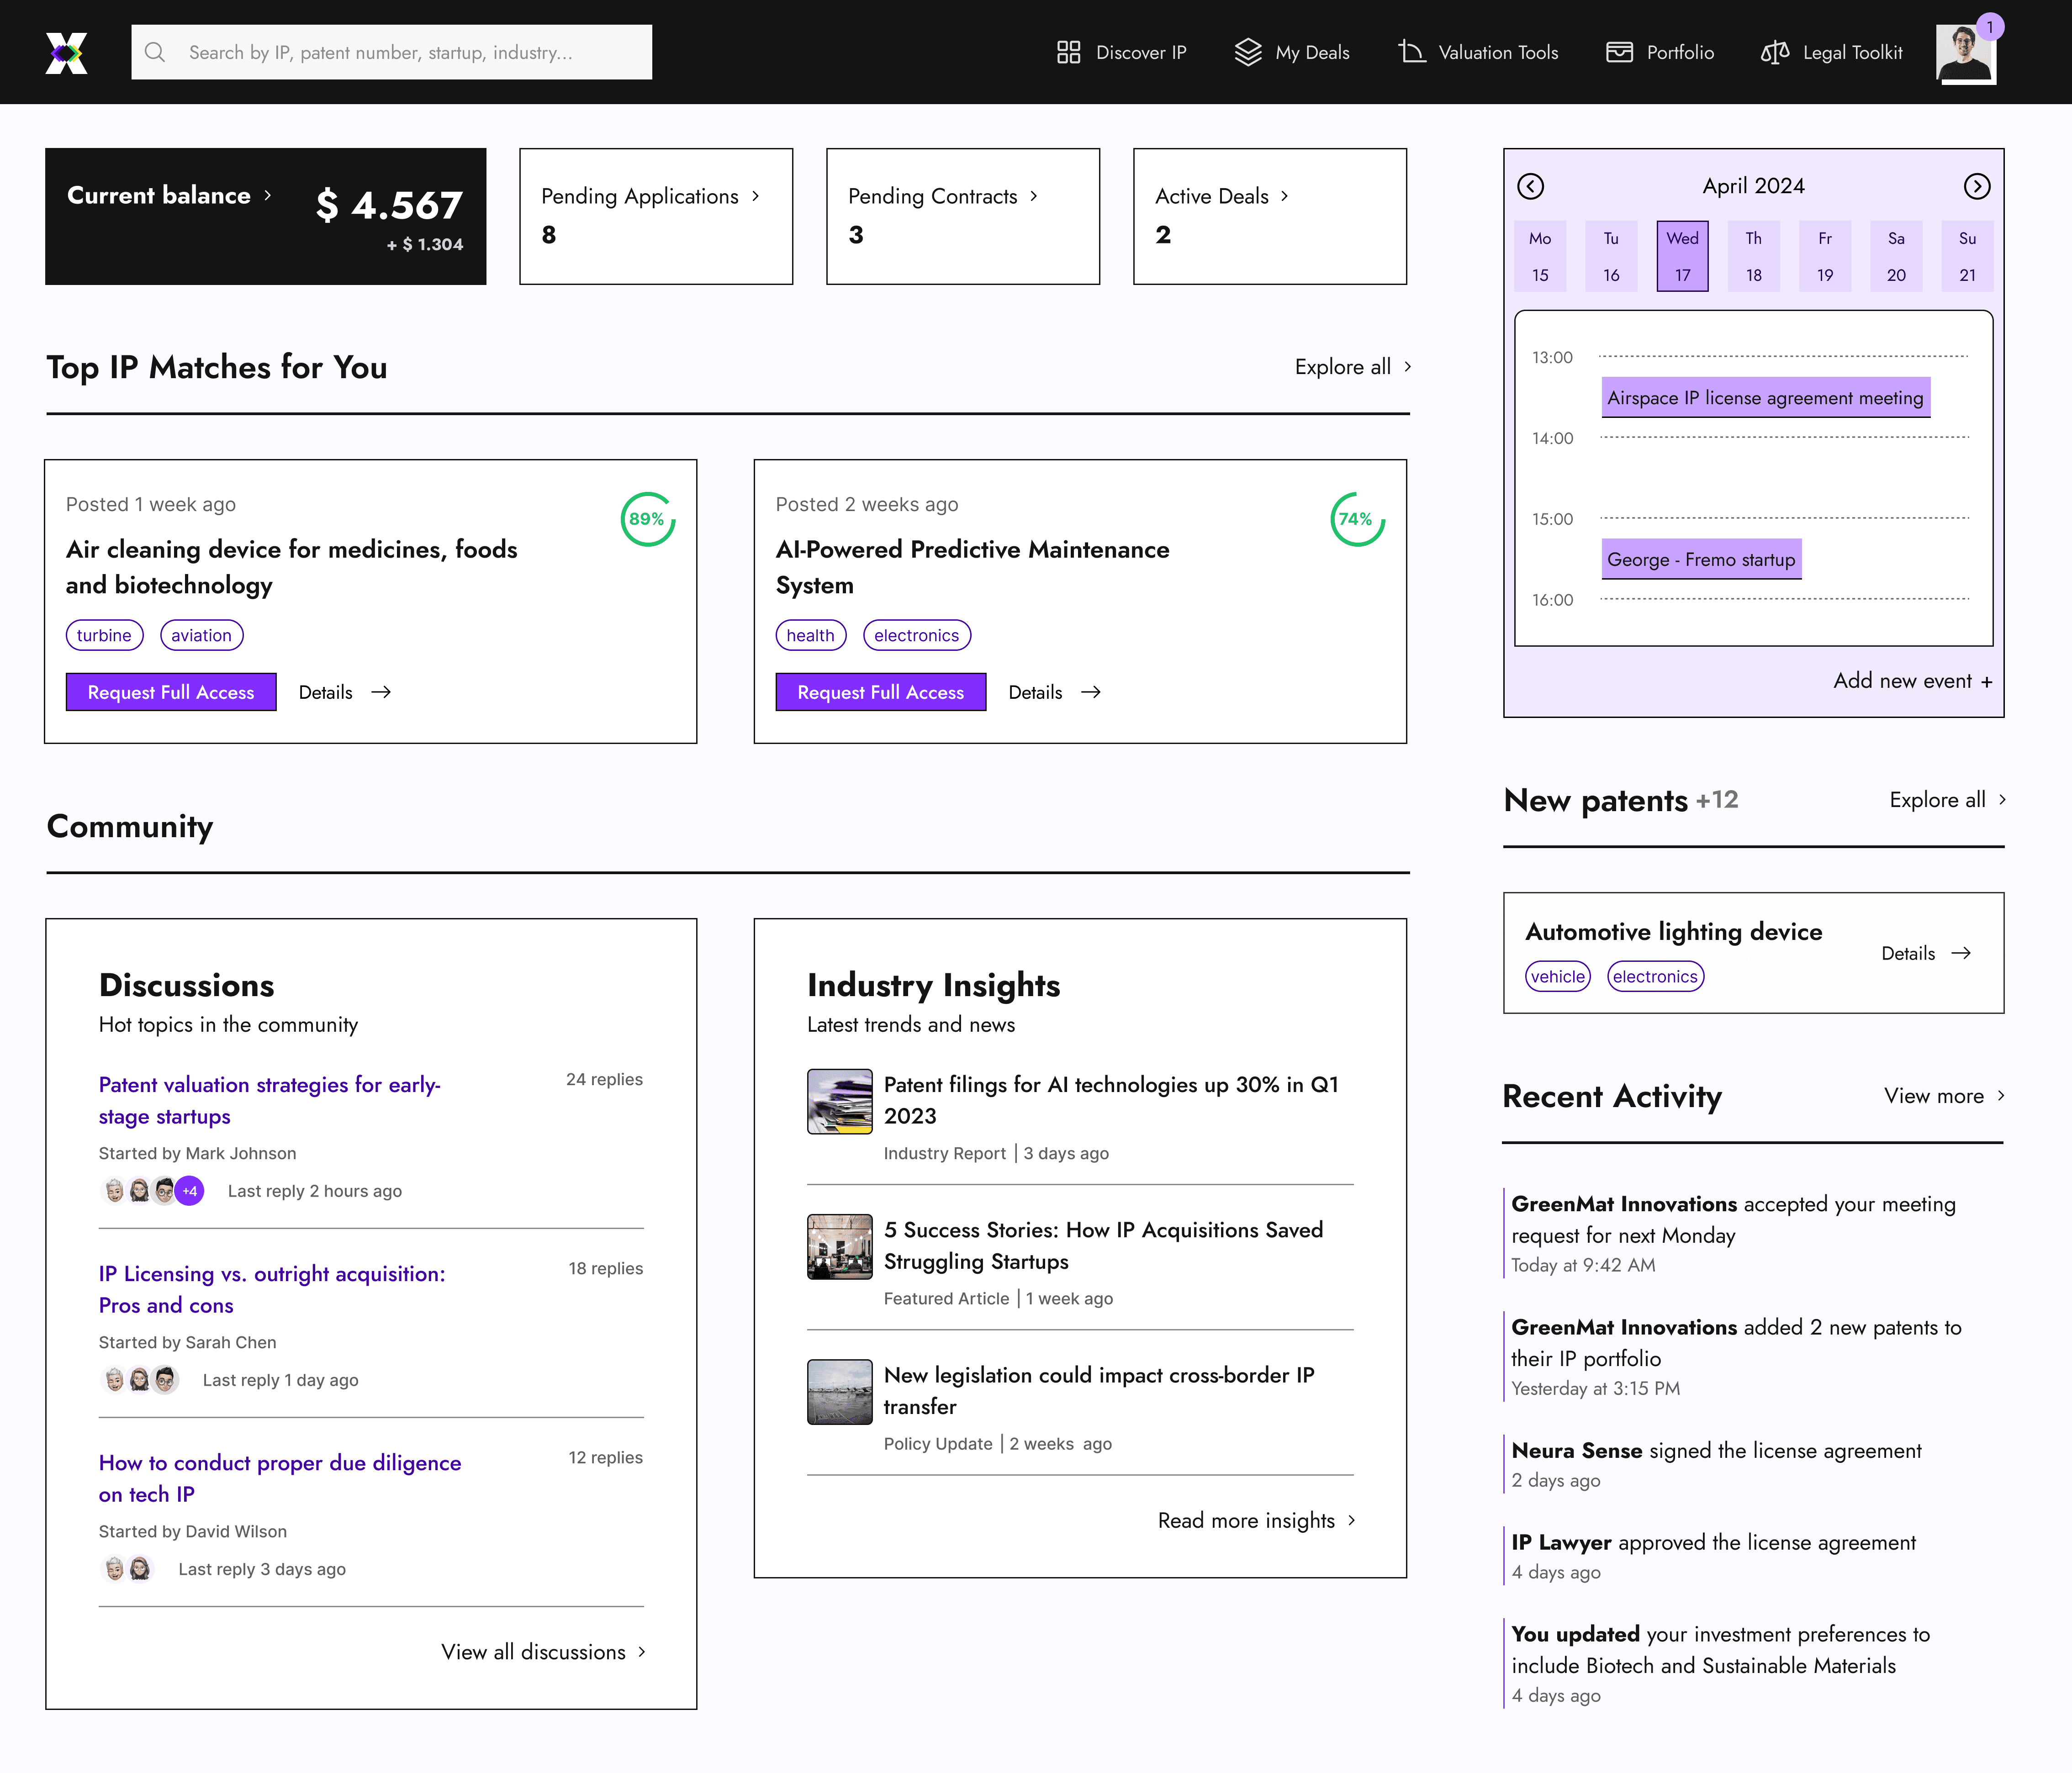Toggle the health tag on maintenance patent
Image resolution: width=2072 pixels, height=1773 pixels.
810,635
